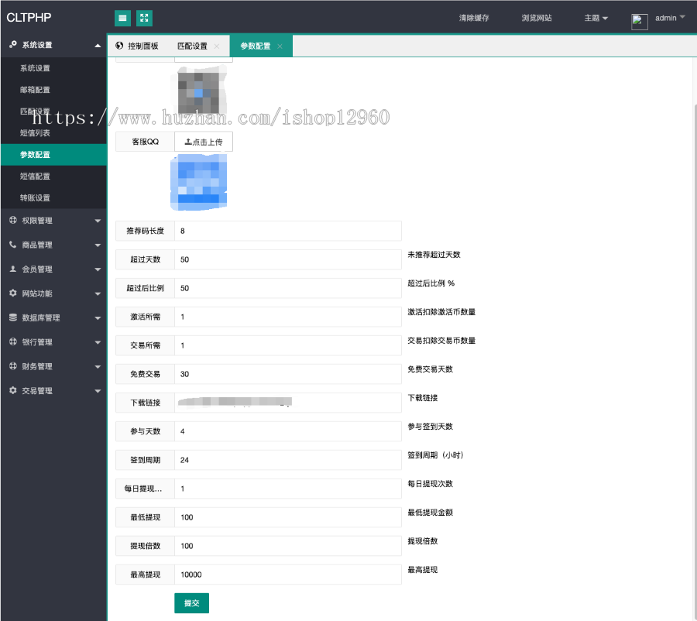697x621 pixels.
Task: Click the fullscreen expand icon
Action: pyautogui.click(x=144, y=19)
